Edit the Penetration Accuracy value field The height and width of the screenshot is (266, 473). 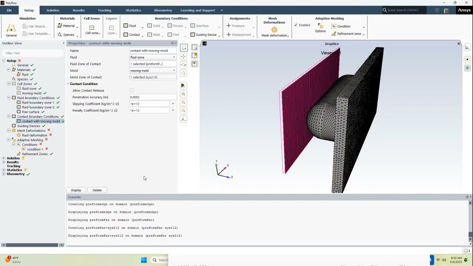pos(153,97)
